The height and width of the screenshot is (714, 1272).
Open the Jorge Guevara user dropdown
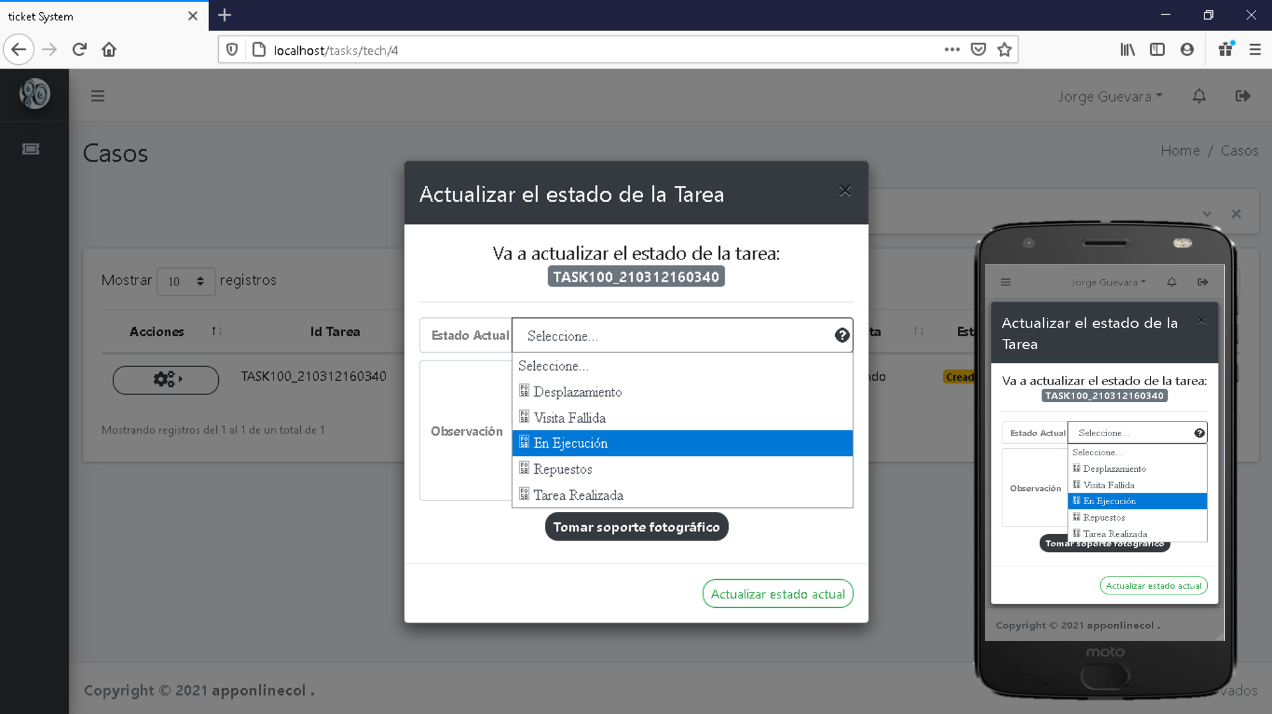tap(1110, 97)
